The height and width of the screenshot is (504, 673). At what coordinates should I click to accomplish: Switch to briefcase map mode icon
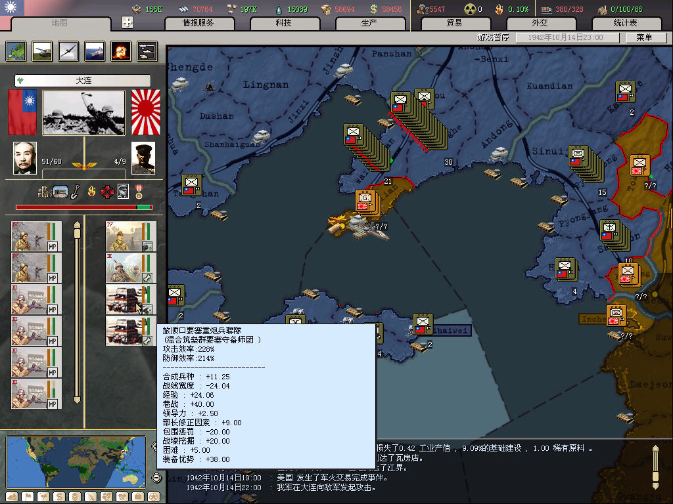pyautogui.click(x=138, y=497)
